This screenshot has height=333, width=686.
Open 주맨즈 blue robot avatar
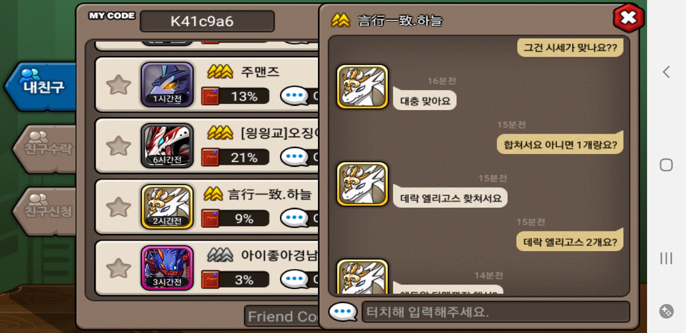pyautogui.click(x=167, y=85)
